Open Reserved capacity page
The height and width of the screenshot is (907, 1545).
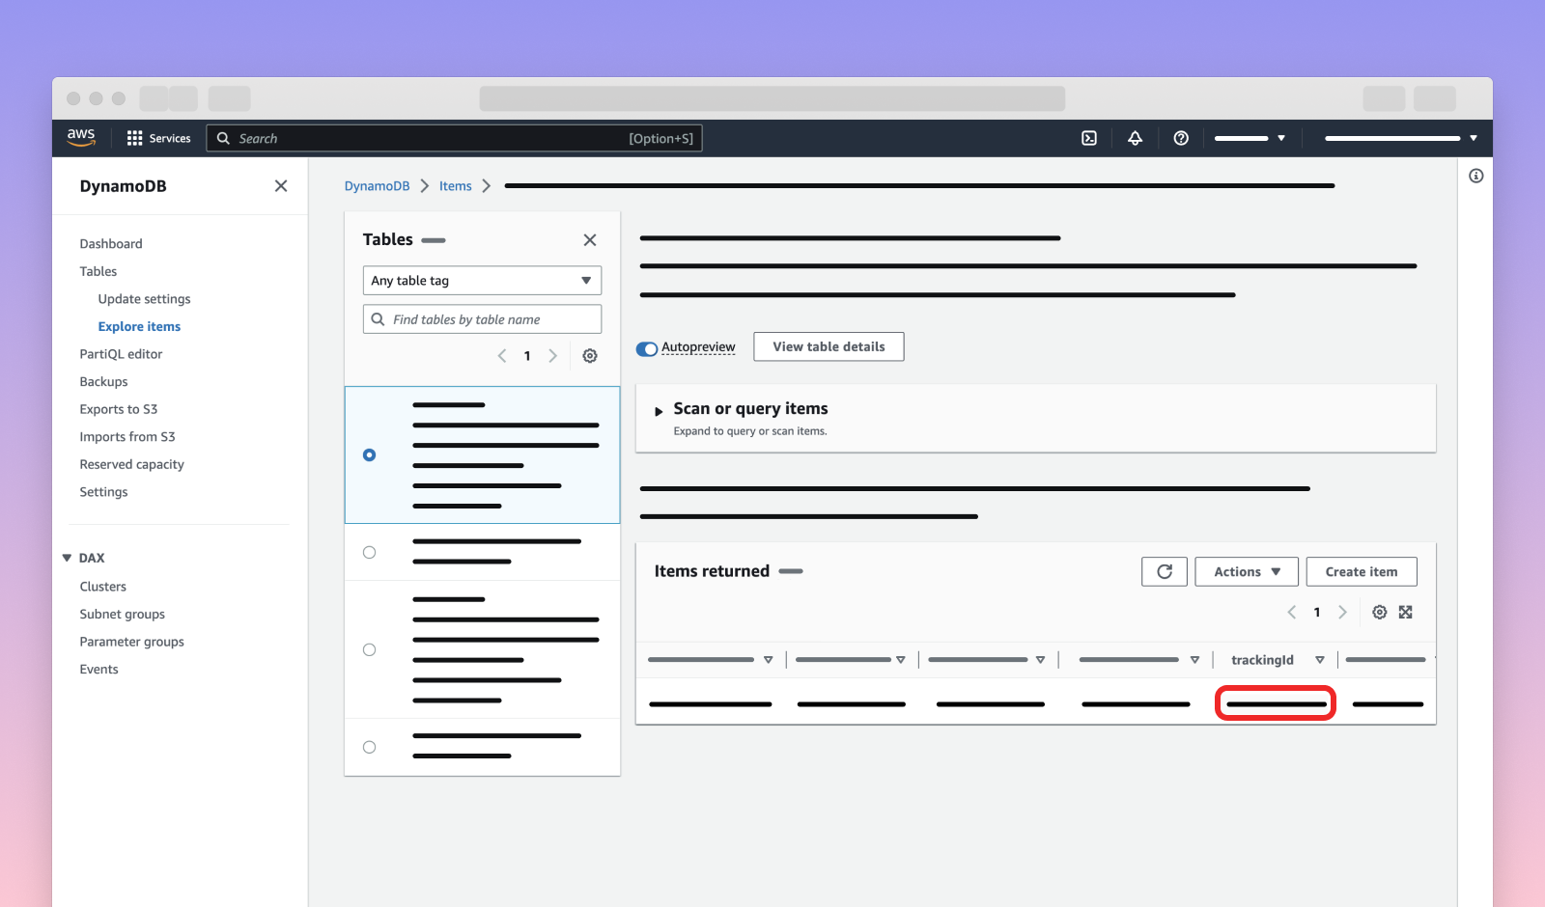131,465
